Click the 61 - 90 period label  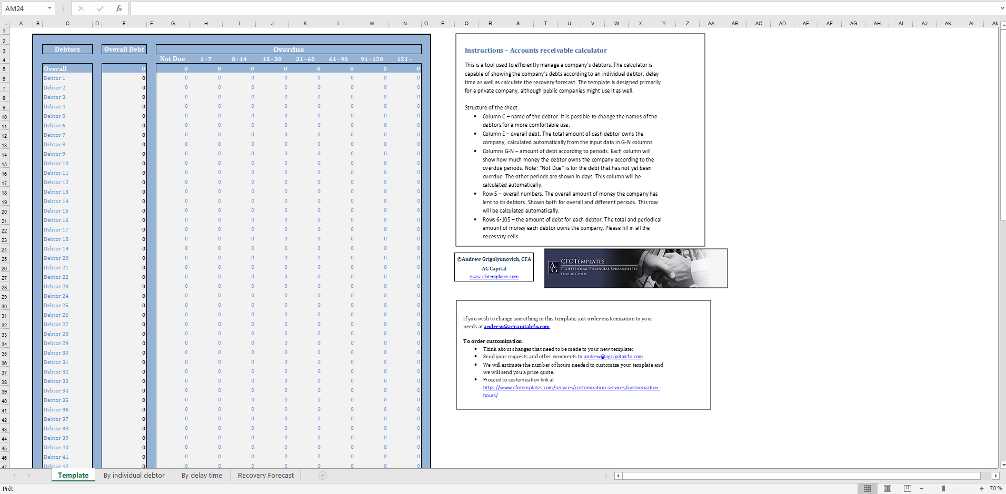click(338, 59)
